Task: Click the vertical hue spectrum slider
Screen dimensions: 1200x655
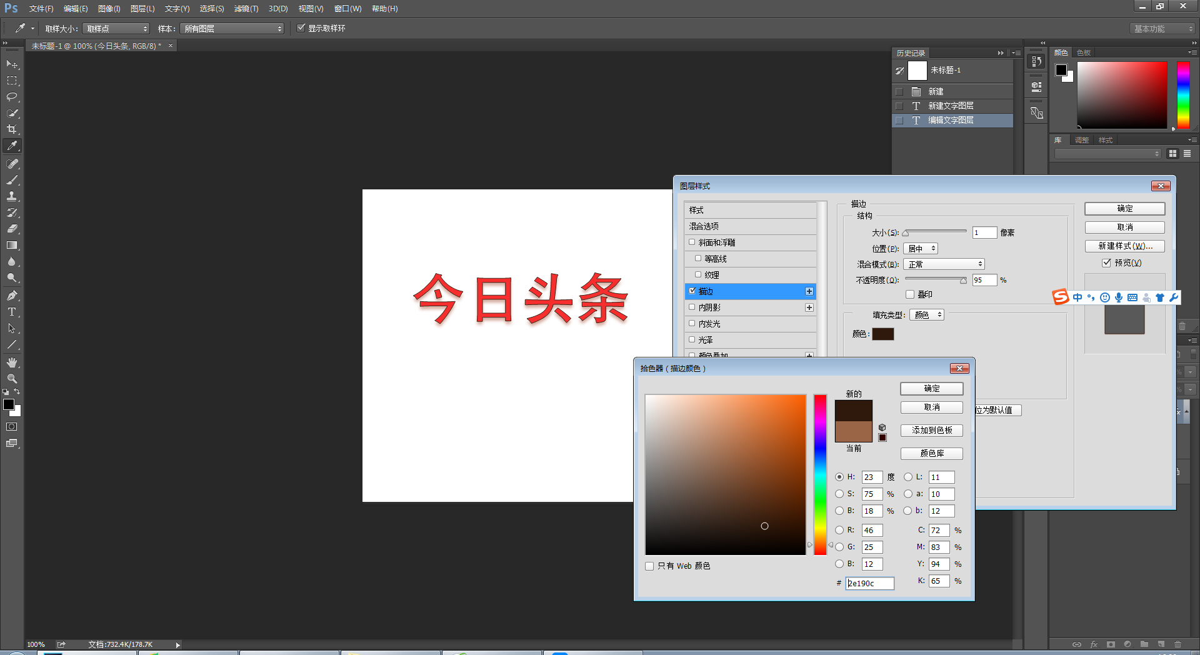Action: 820,474
